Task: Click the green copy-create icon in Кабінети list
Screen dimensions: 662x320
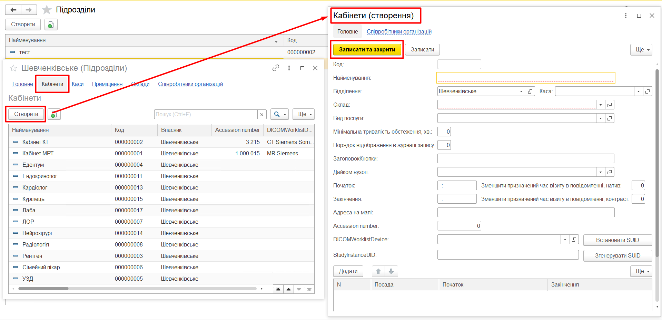Action: point(54,115)
